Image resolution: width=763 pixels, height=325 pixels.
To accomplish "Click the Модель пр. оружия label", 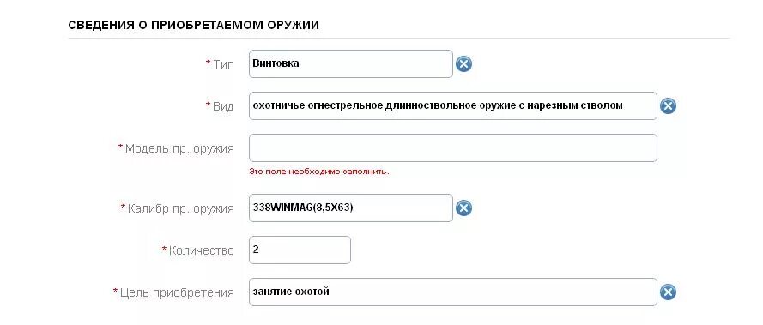I will tap(179, 148).
